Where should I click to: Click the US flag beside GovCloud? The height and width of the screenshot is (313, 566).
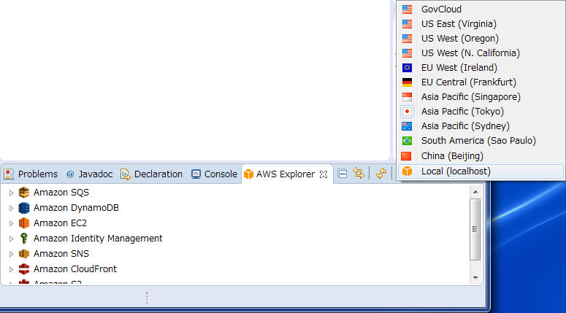click(x=408, y=9)
